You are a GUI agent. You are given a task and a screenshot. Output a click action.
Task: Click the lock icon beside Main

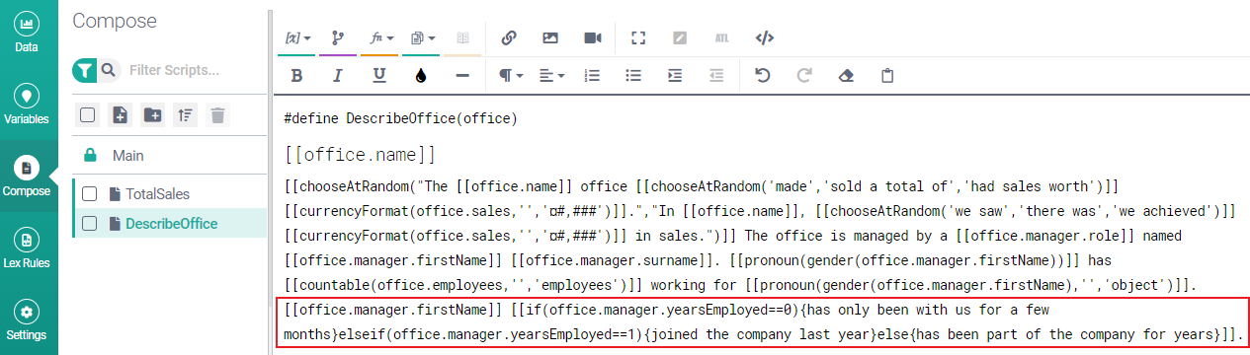[90, 155]
